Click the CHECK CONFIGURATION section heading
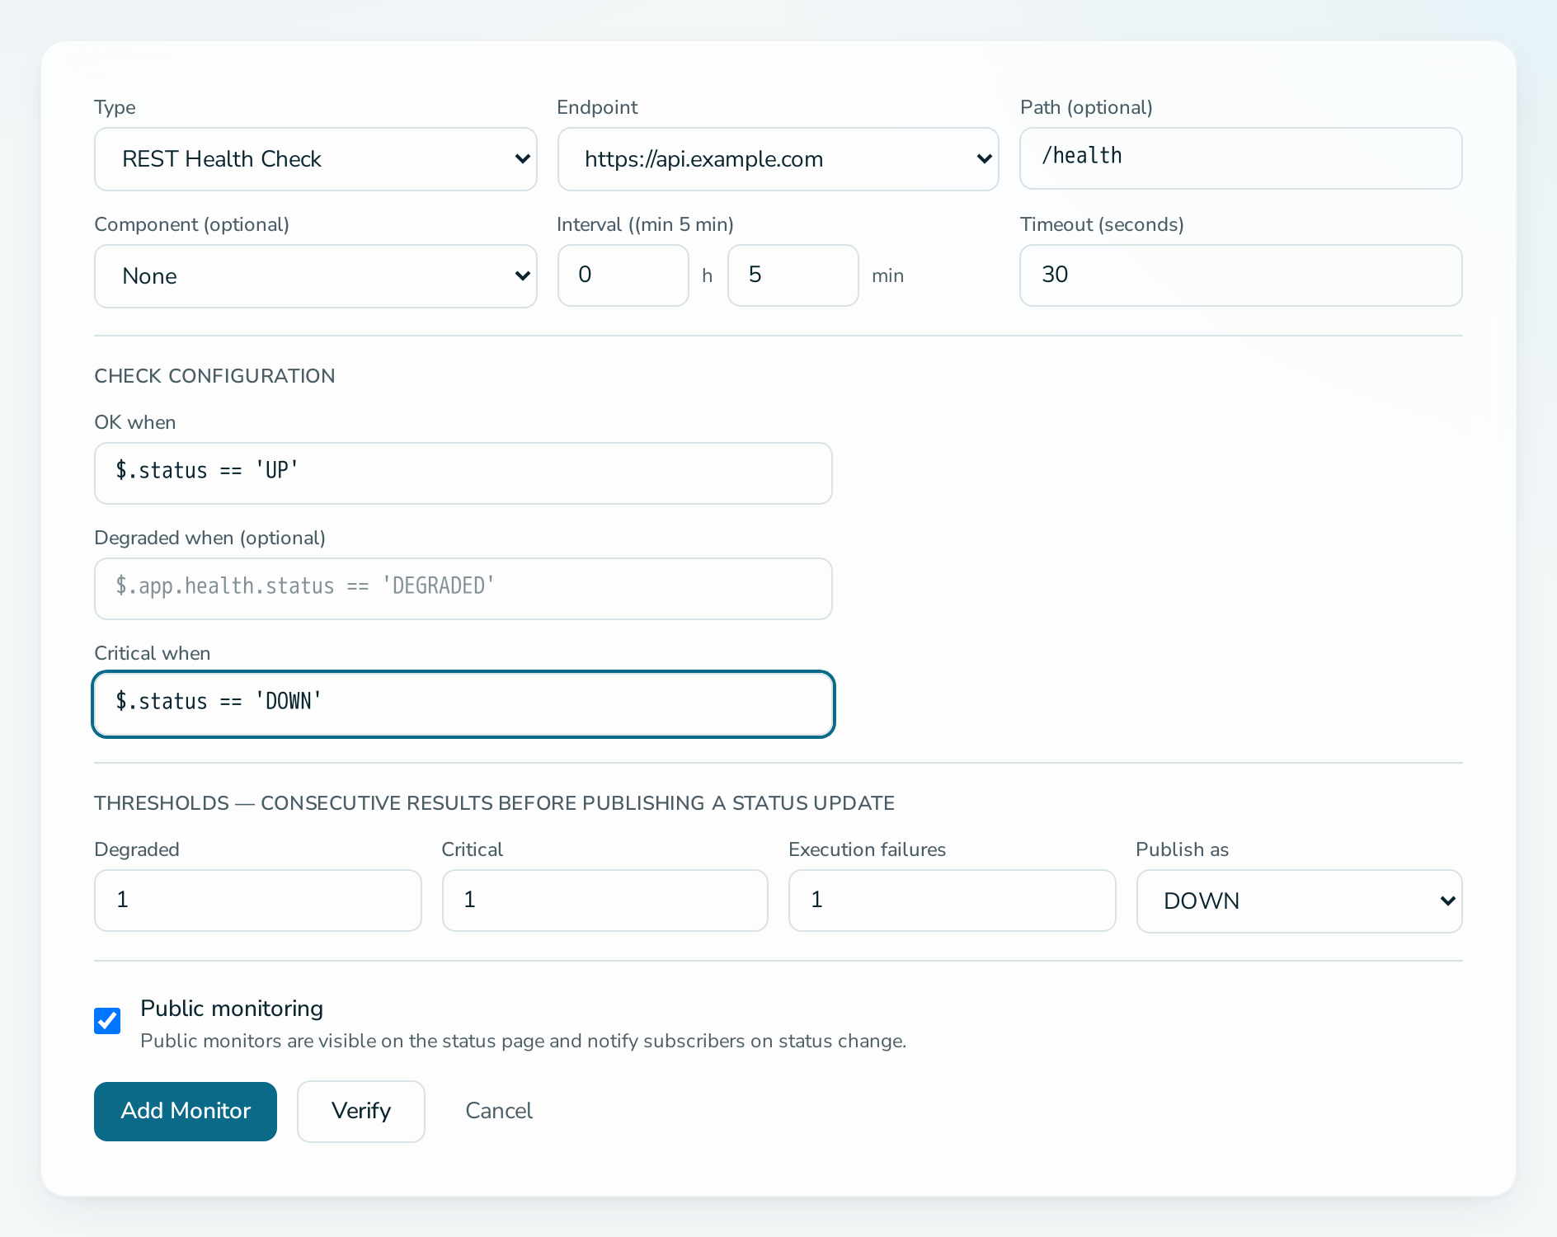Viewport: 1557px width, 1237px height. (x=214, y=376)
